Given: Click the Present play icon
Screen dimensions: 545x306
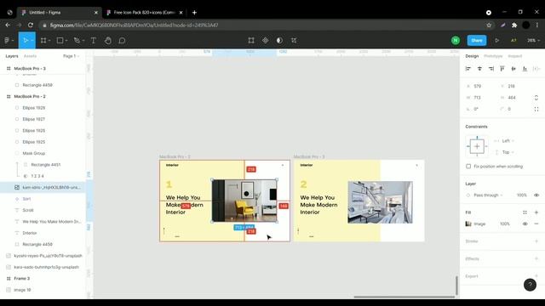Looking at the screenshot, I should (497, 41).
